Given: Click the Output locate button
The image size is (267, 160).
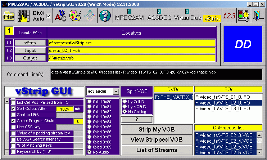Looking at the screenshot, I should click(x=30, y=58).
